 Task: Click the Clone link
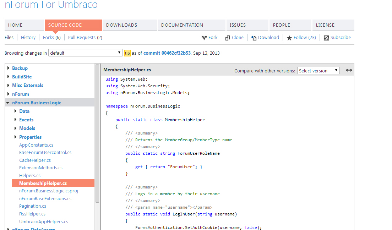point(238,38)
